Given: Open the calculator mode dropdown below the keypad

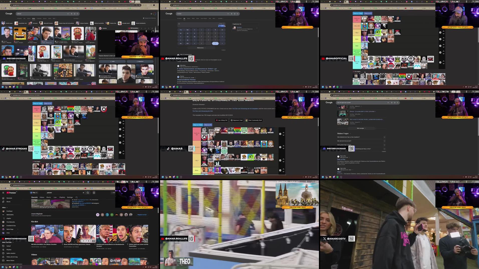Looking at the screenshot, I should point(200,48).
